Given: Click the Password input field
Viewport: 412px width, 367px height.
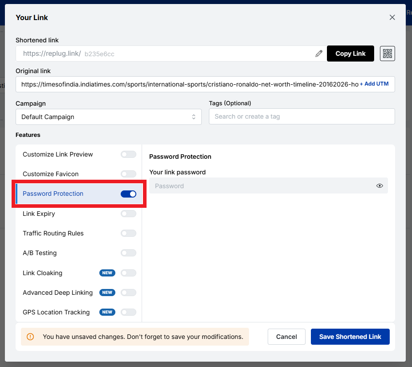Looking at the screenshot, I should pyautogui.click(x=267, y=186).
